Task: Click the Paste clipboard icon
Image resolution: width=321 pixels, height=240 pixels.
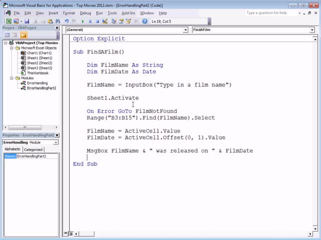Action: [50, 21]
